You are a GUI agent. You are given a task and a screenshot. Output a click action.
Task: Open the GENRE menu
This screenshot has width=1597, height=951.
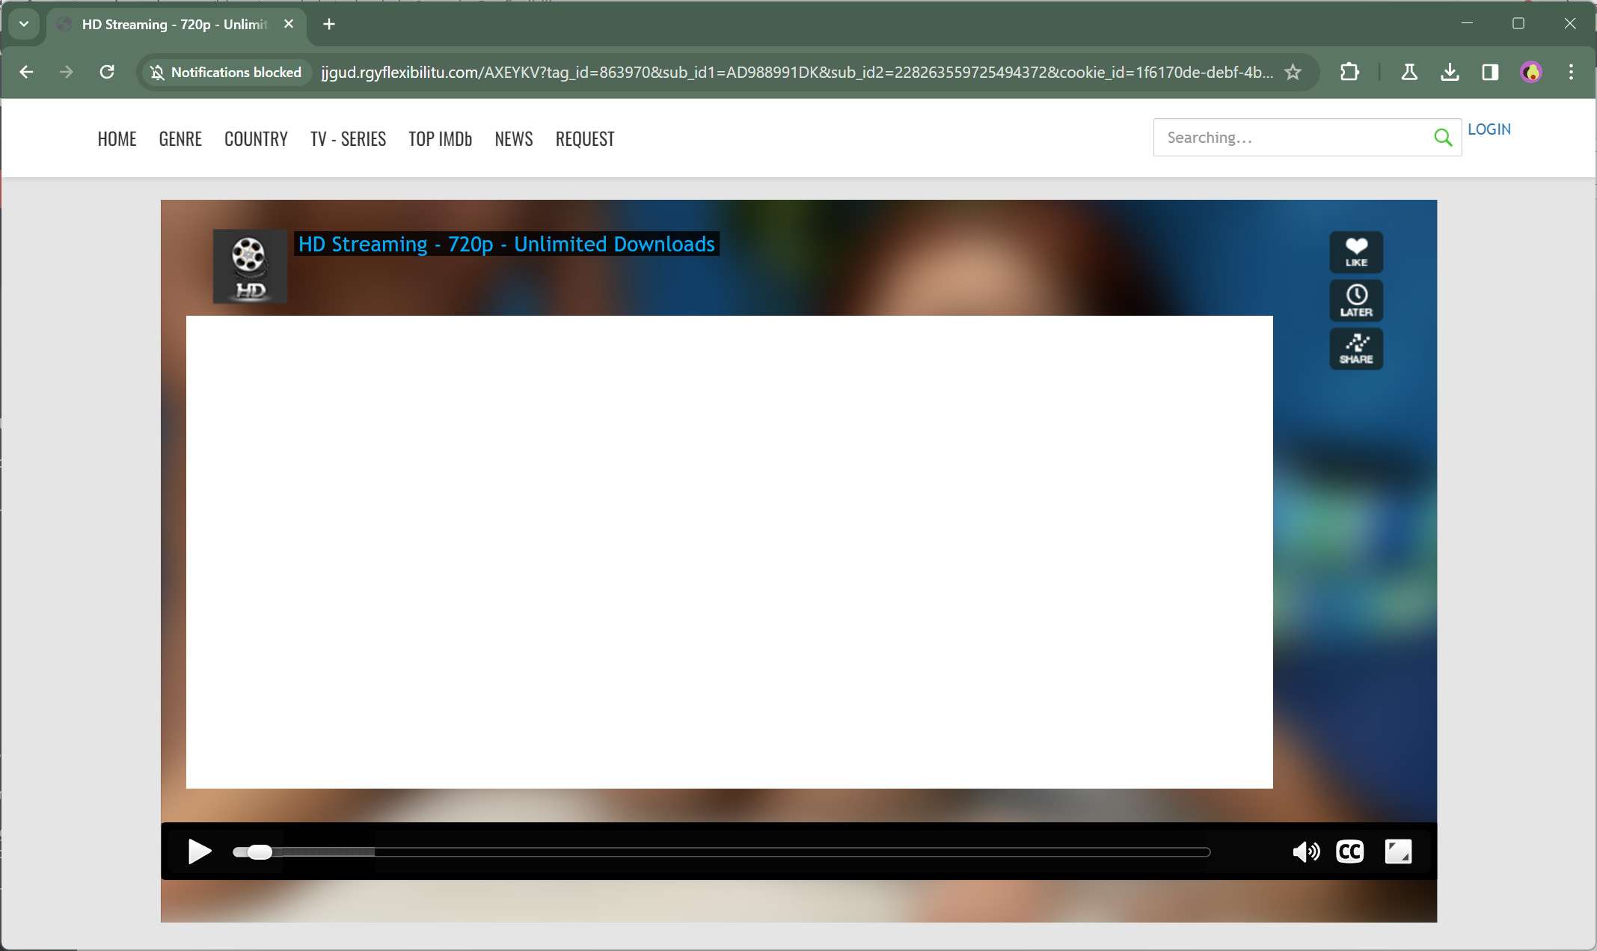tap(180, 139)
